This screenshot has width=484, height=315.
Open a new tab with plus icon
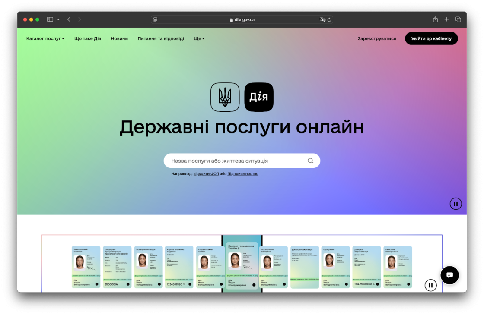pyautogui.click(x=446, y=19)
